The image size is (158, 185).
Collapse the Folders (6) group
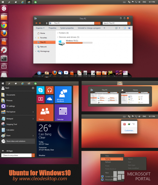coord(58,33)
